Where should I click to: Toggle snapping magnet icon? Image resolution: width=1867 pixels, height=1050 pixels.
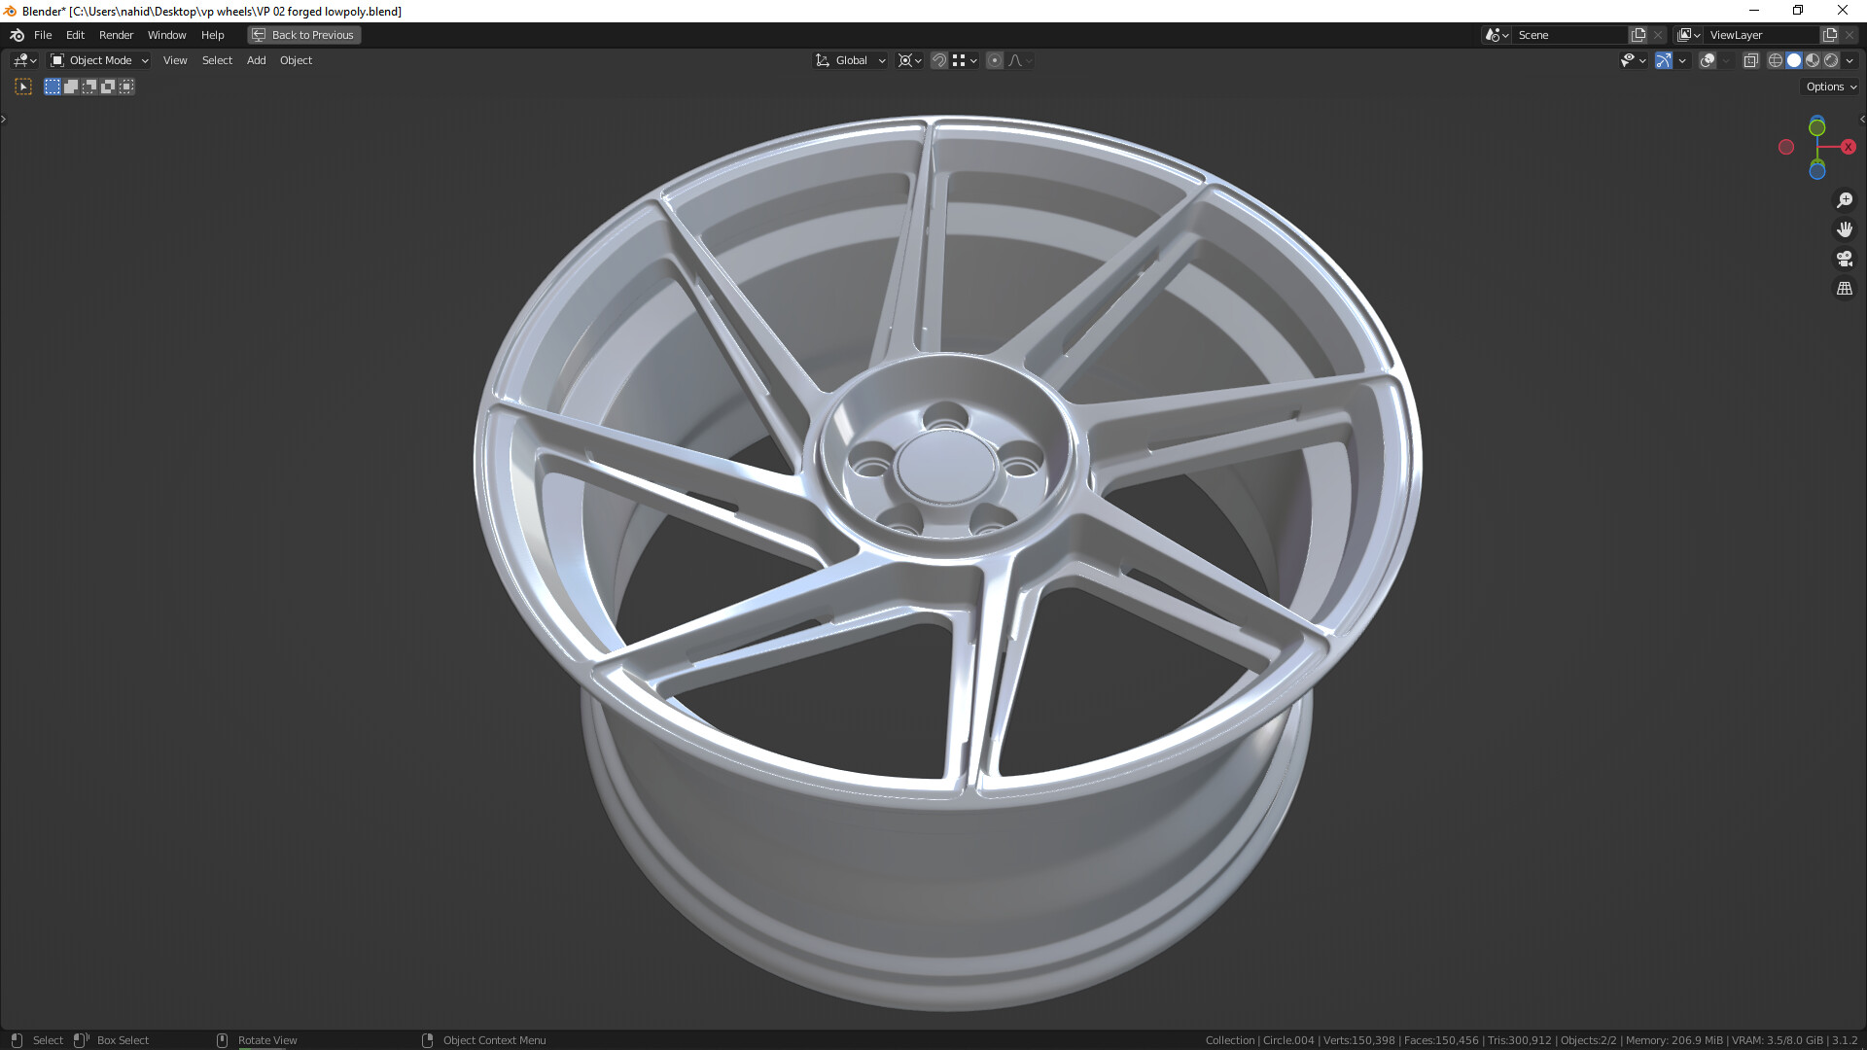click(938, 60)
